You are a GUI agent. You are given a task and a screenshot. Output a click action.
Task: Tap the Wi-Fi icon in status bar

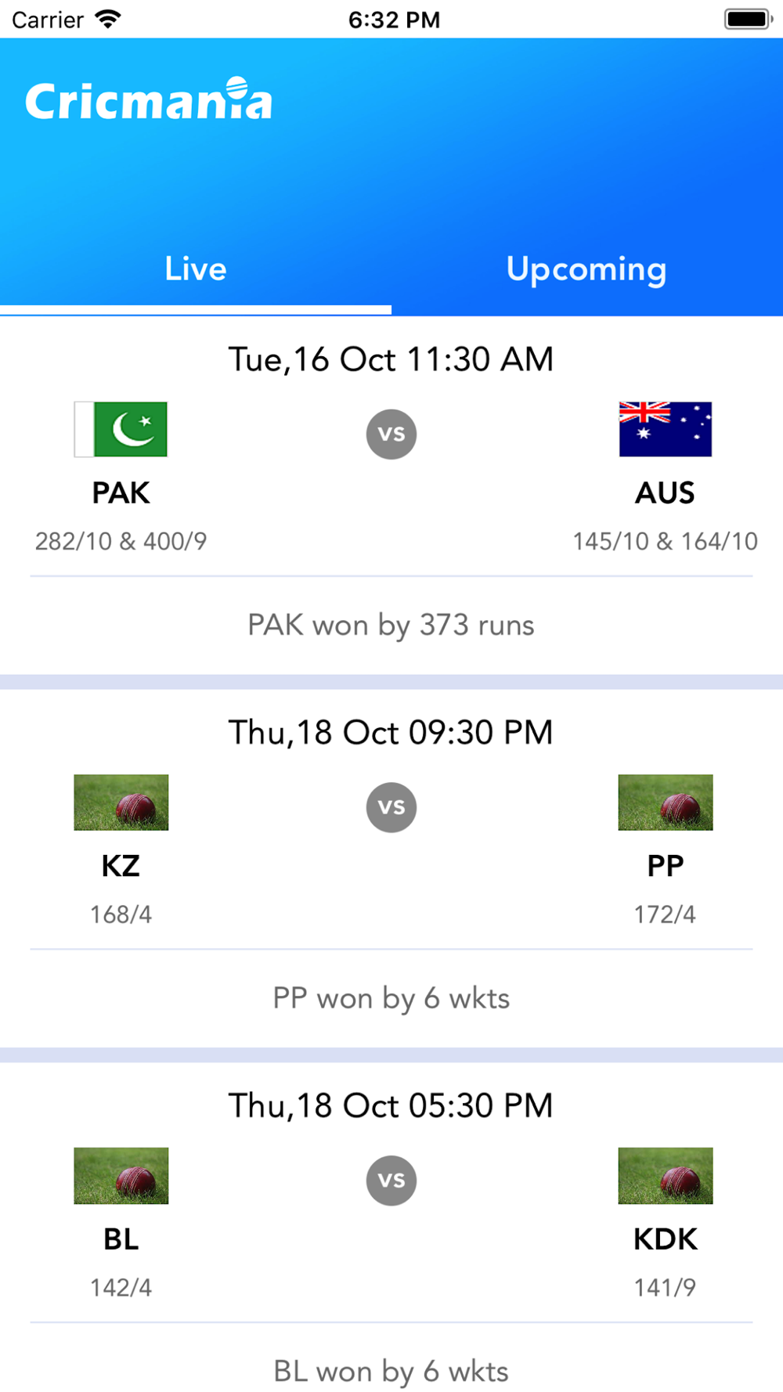[x=107, y=19]
